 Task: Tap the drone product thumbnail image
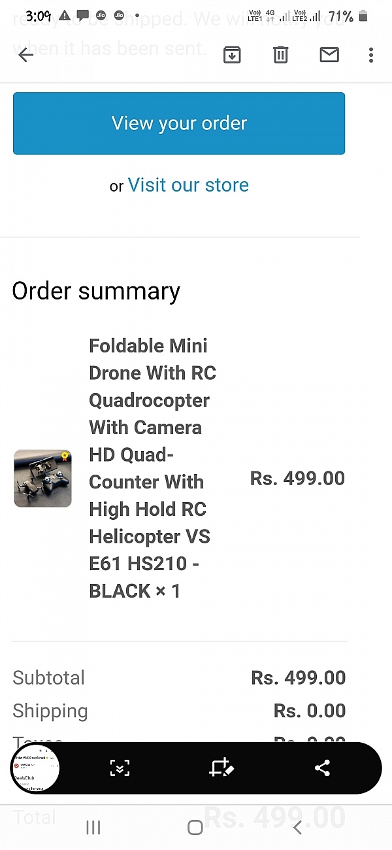43,478
